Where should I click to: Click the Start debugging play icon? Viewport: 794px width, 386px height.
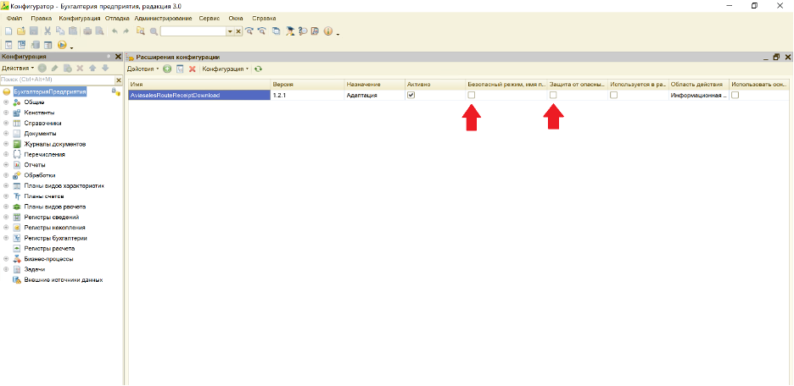[62, 45]
